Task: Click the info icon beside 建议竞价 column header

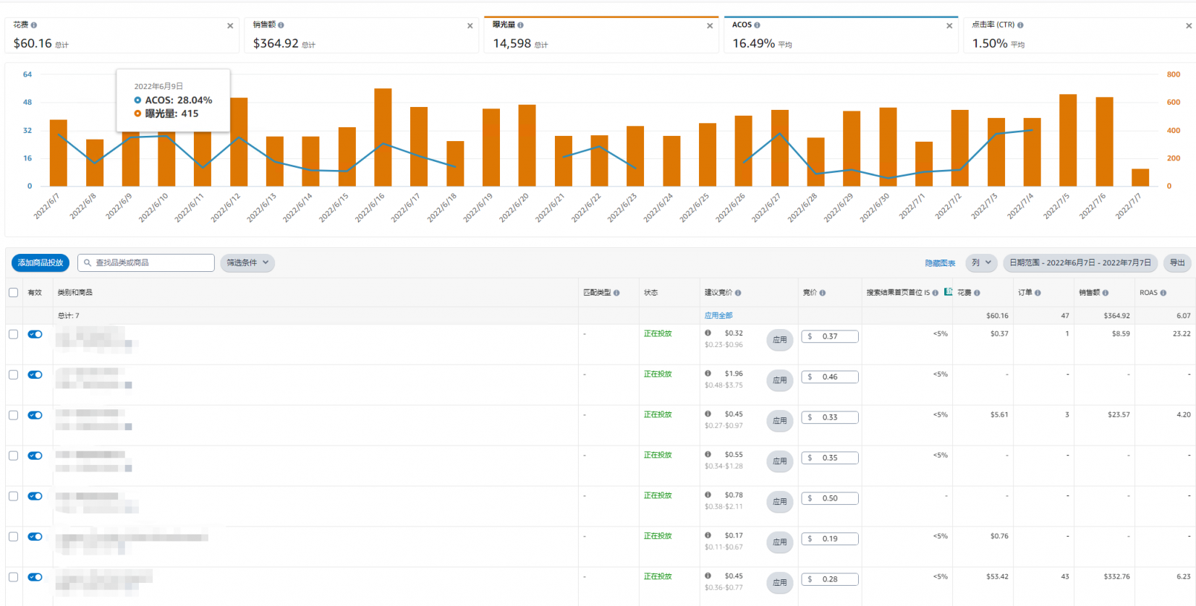Action: (x=738, y=293)
